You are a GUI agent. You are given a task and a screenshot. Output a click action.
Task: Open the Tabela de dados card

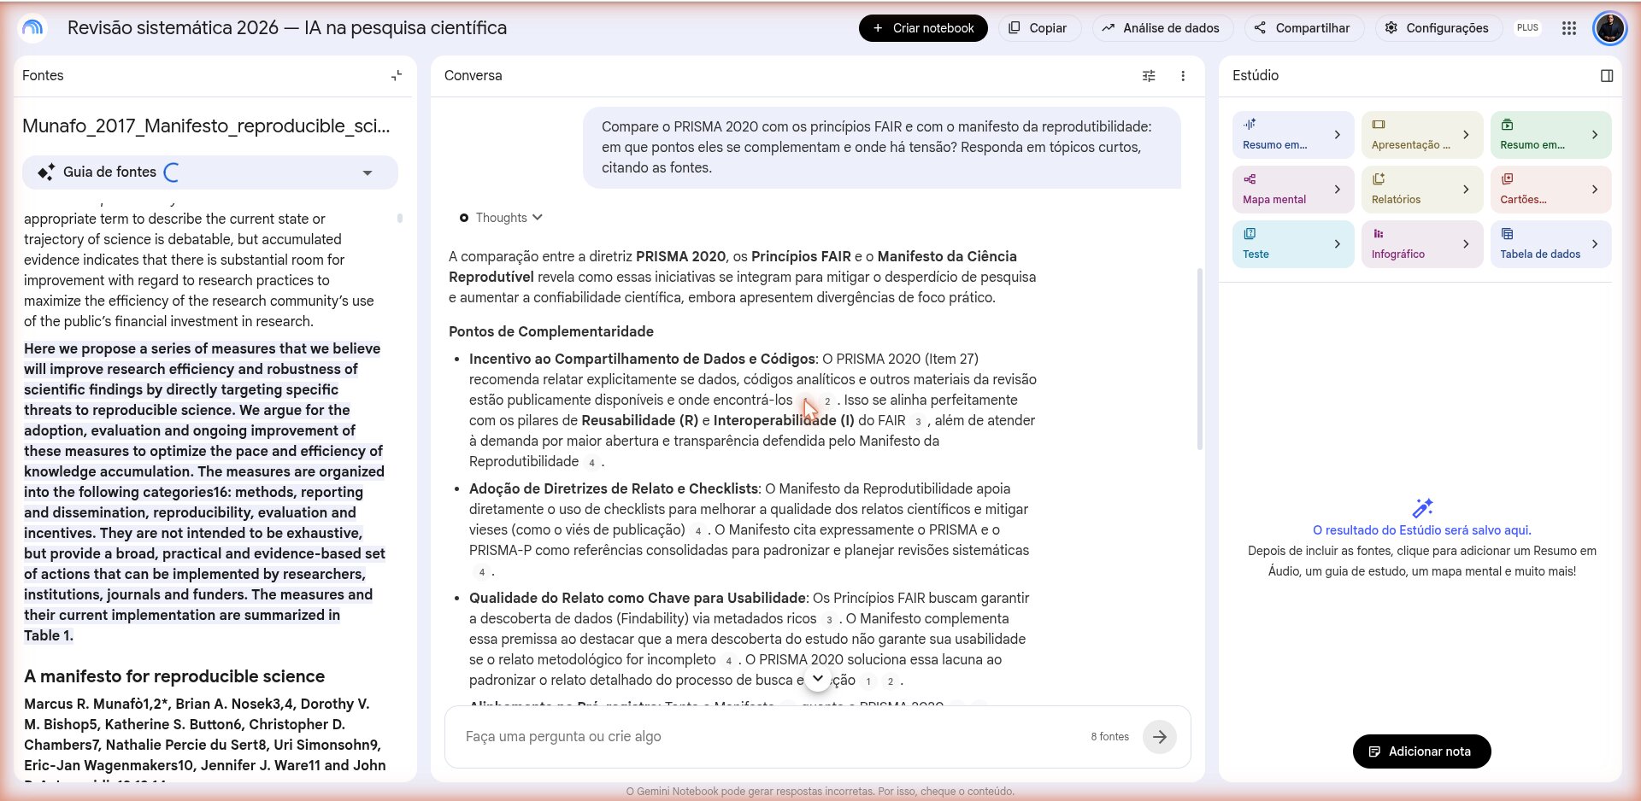(x=1550, y=244)
